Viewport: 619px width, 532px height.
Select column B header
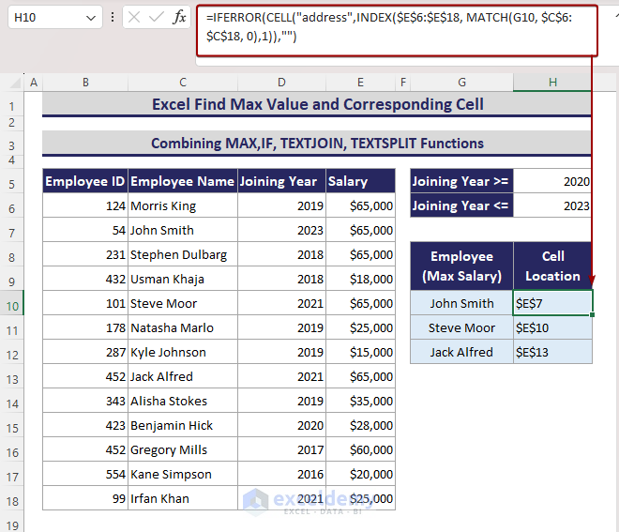point(85,83)
